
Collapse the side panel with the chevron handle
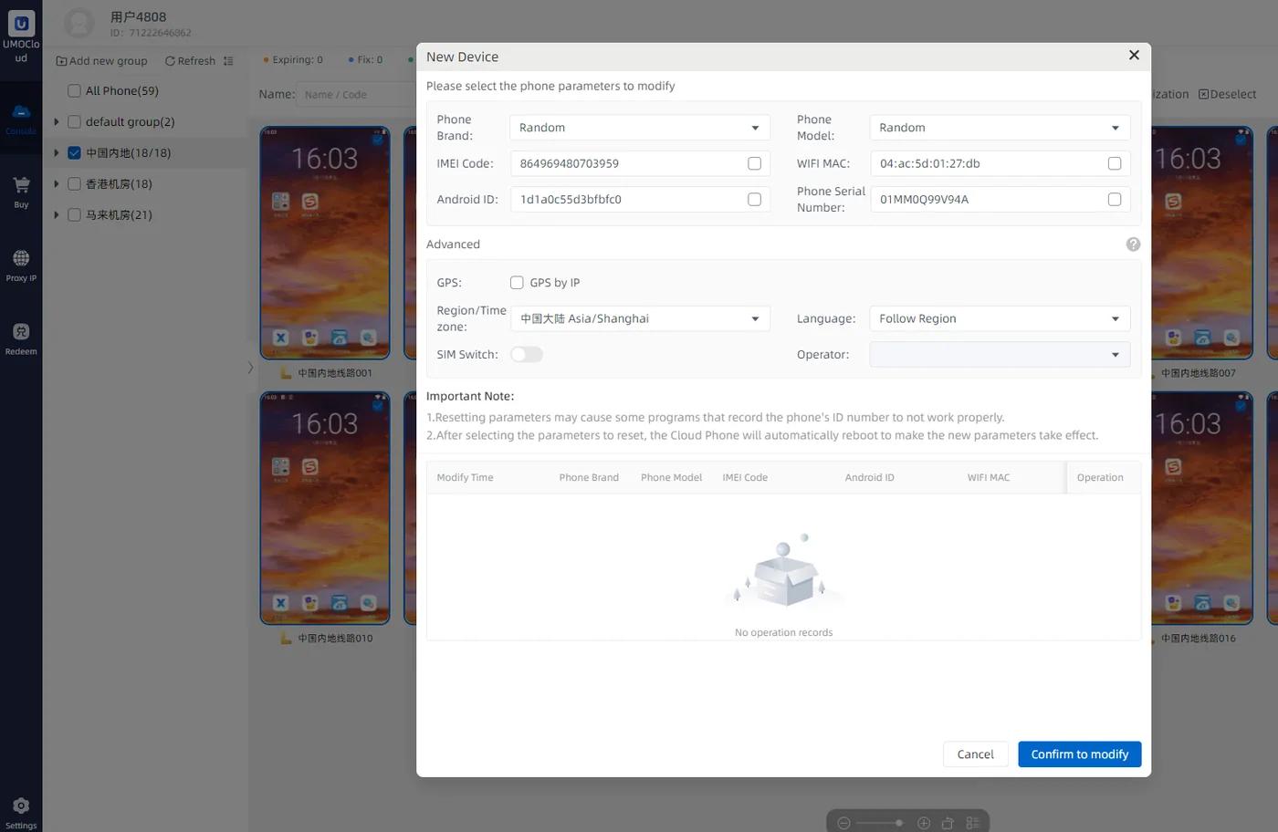[x=250, y=368]
